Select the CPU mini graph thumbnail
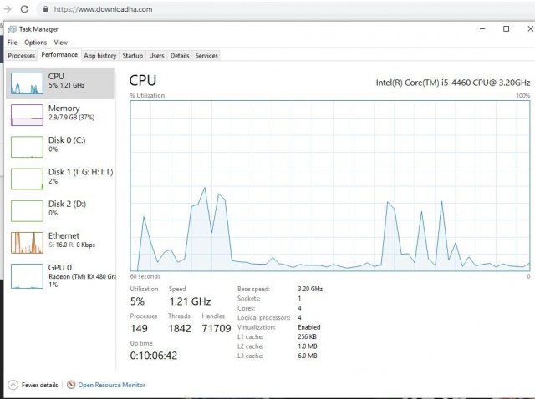This screenshot has height=399, width=535. pyautogui.click(x=27, y=82)
